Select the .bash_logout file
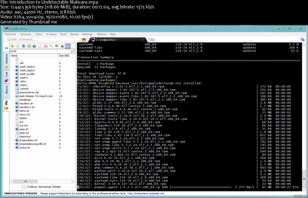The width and height of the screenshot is (308, 198). (x=25, y=70)
